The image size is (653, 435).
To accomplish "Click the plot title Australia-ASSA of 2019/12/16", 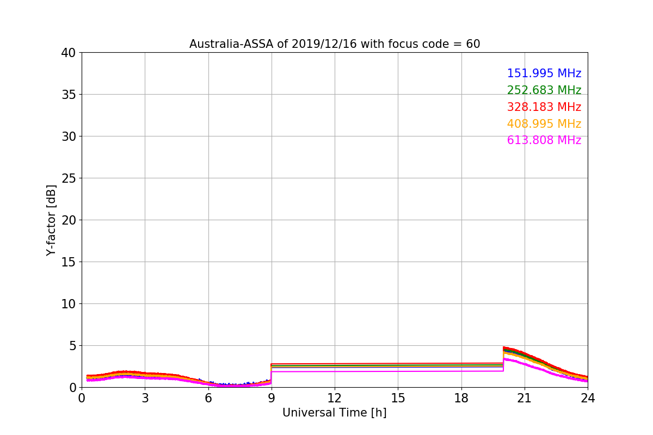I will tap(335, 44).
